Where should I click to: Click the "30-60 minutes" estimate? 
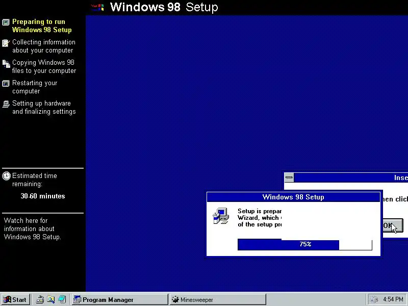[x=43, y=196]
